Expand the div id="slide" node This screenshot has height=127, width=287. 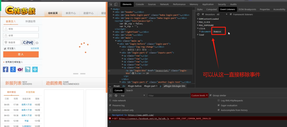coord(114,35)
